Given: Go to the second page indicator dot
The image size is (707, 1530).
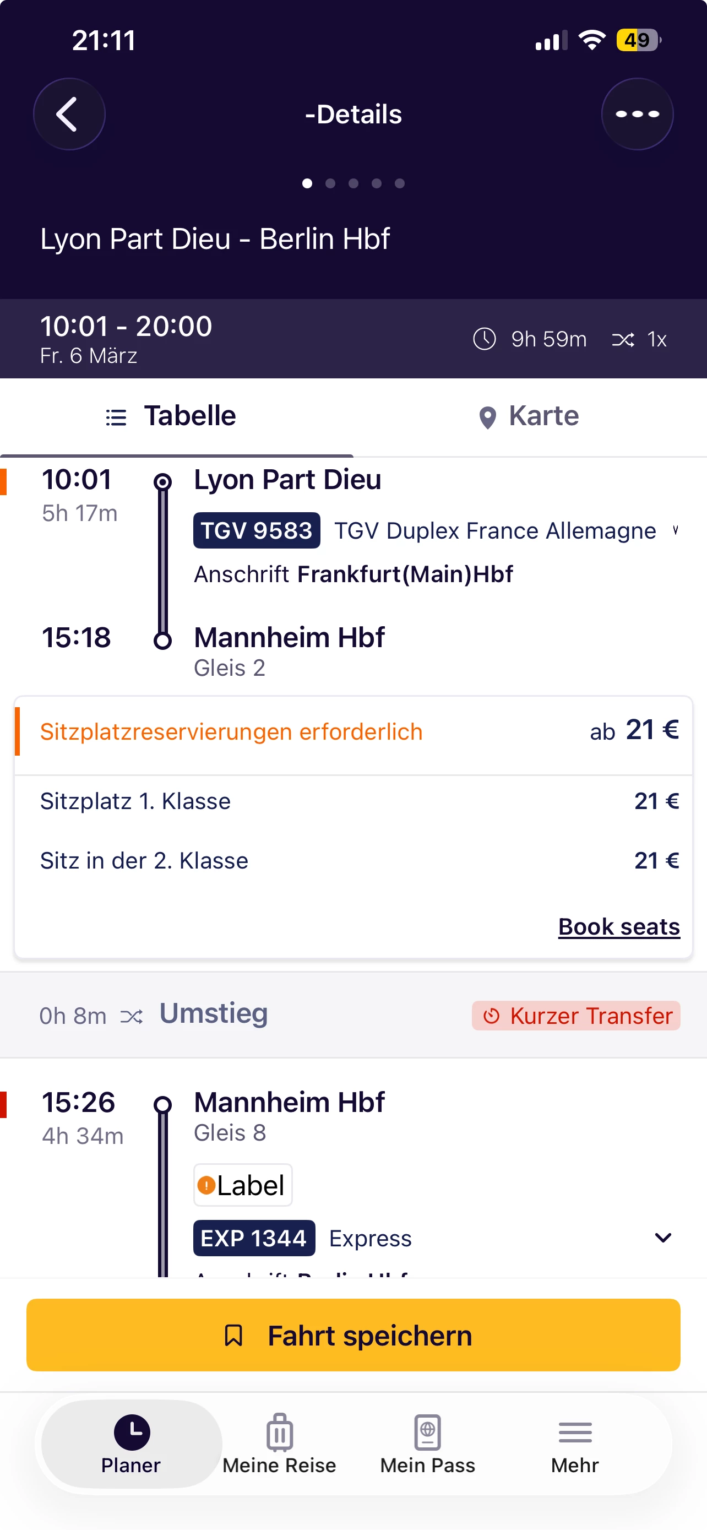Looking at the screenshot, I should [x=330, y=183].
